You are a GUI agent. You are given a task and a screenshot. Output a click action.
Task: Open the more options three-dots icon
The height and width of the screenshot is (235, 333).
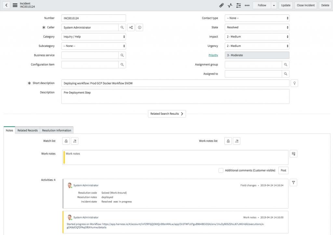click(x=247, y=5)
